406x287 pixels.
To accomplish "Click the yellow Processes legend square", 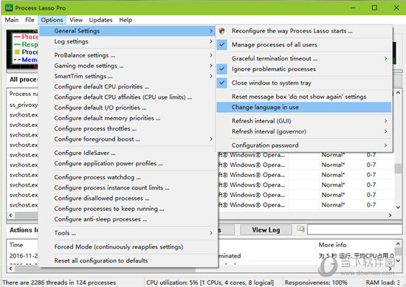I will [x=17, y=52].
